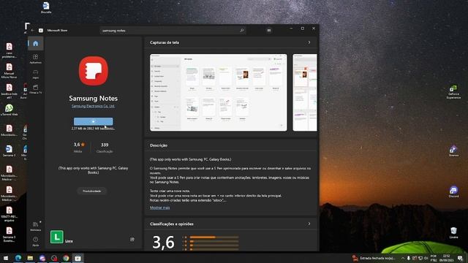Viewport: 468px width, 263px height.
Task: Focus the 'samsung notes' search field
Action: (x=173, y=31)
